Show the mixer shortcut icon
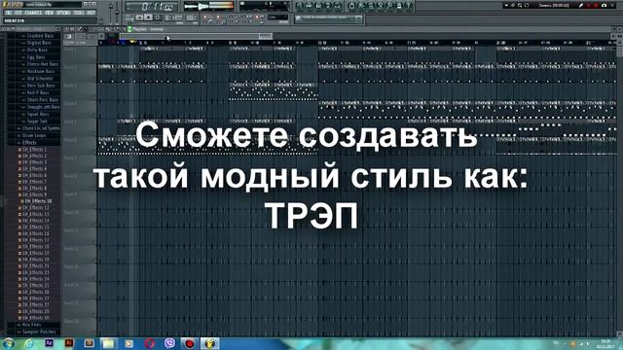Viewport: 623px width, 350px height. [x=338, y=6]
